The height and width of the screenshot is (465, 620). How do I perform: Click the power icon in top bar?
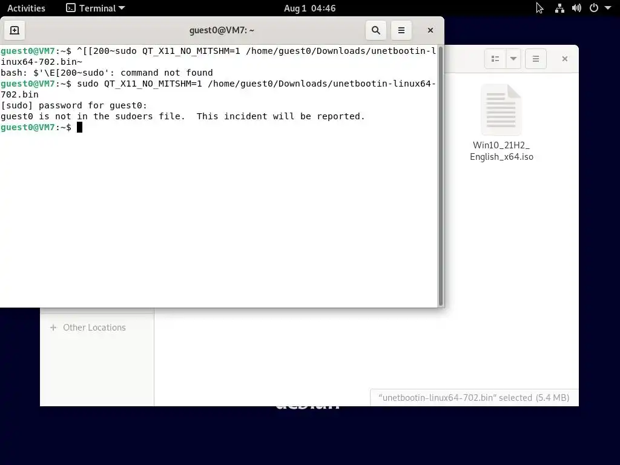(594, 8)
